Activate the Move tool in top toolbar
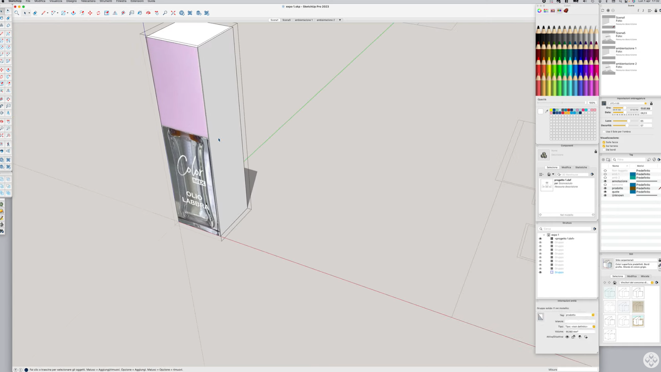 (x=90, y=13)
